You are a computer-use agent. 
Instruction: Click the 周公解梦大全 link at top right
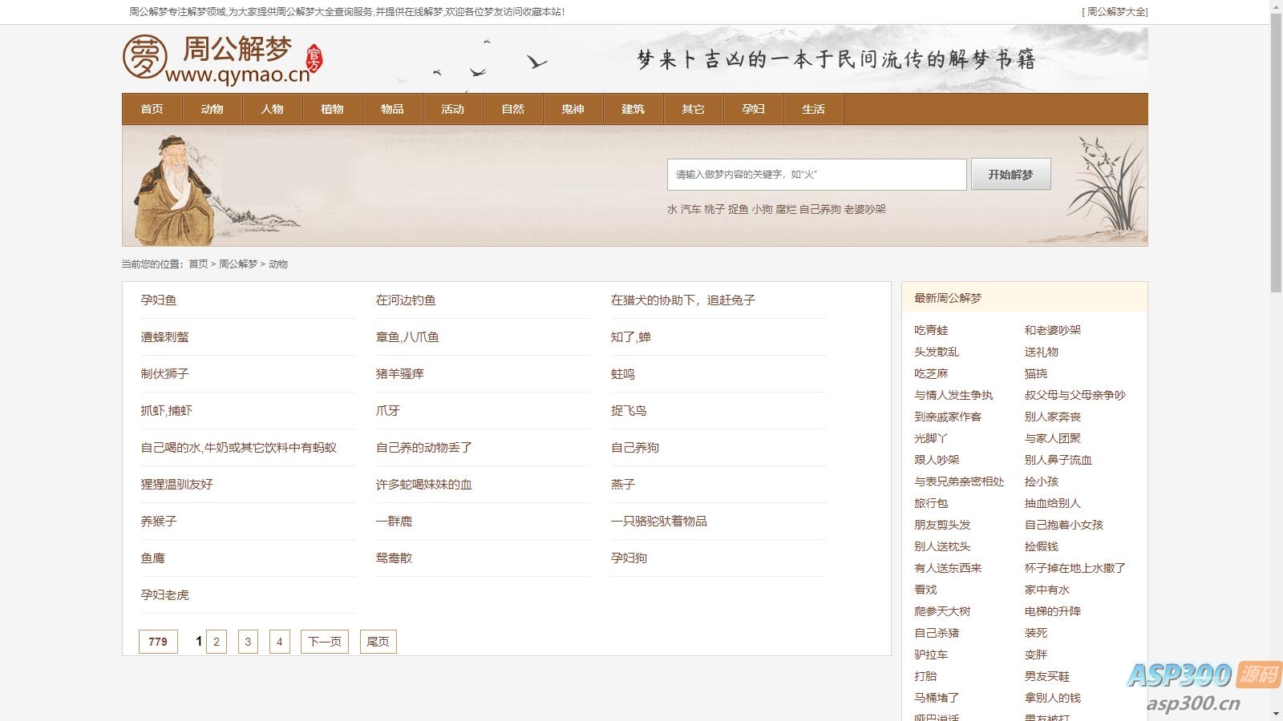coord(1116,12)
